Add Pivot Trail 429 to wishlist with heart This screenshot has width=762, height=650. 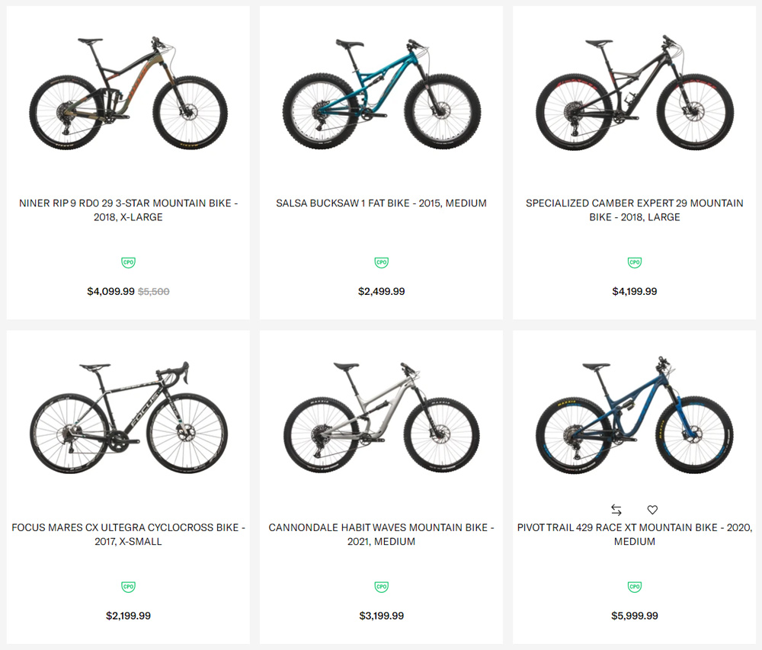[652, 510]
